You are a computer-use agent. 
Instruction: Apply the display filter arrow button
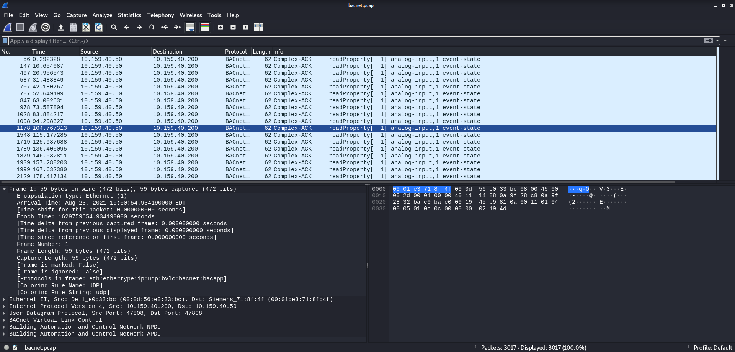coord(709,41)
